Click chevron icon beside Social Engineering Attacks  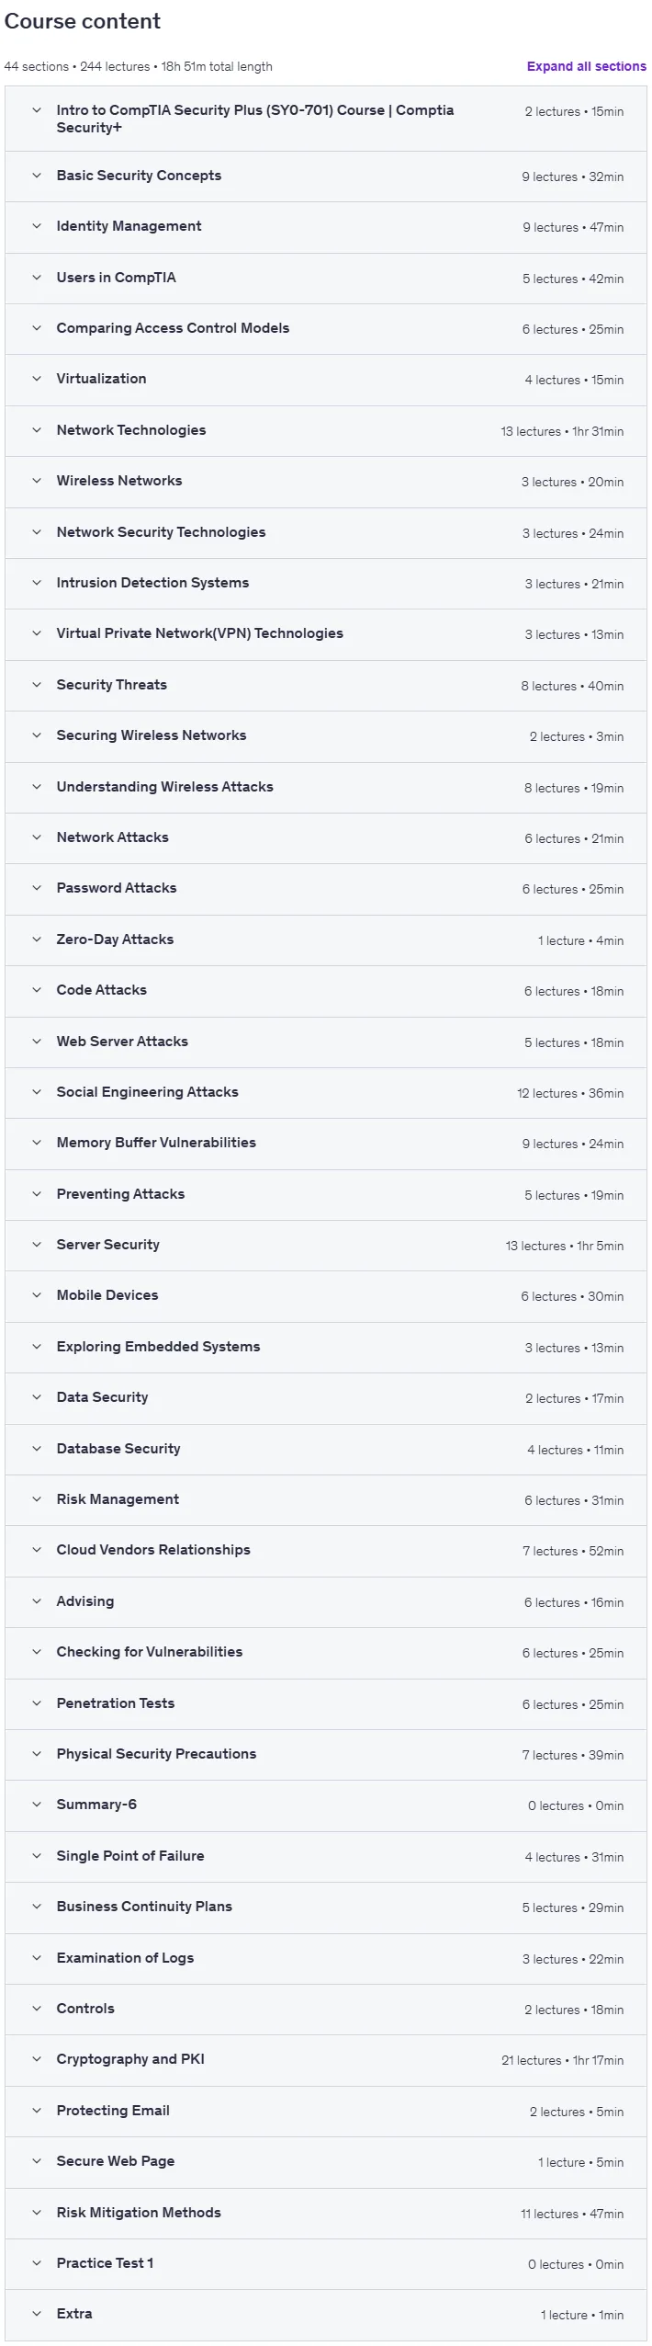[x=37, y=1092]
